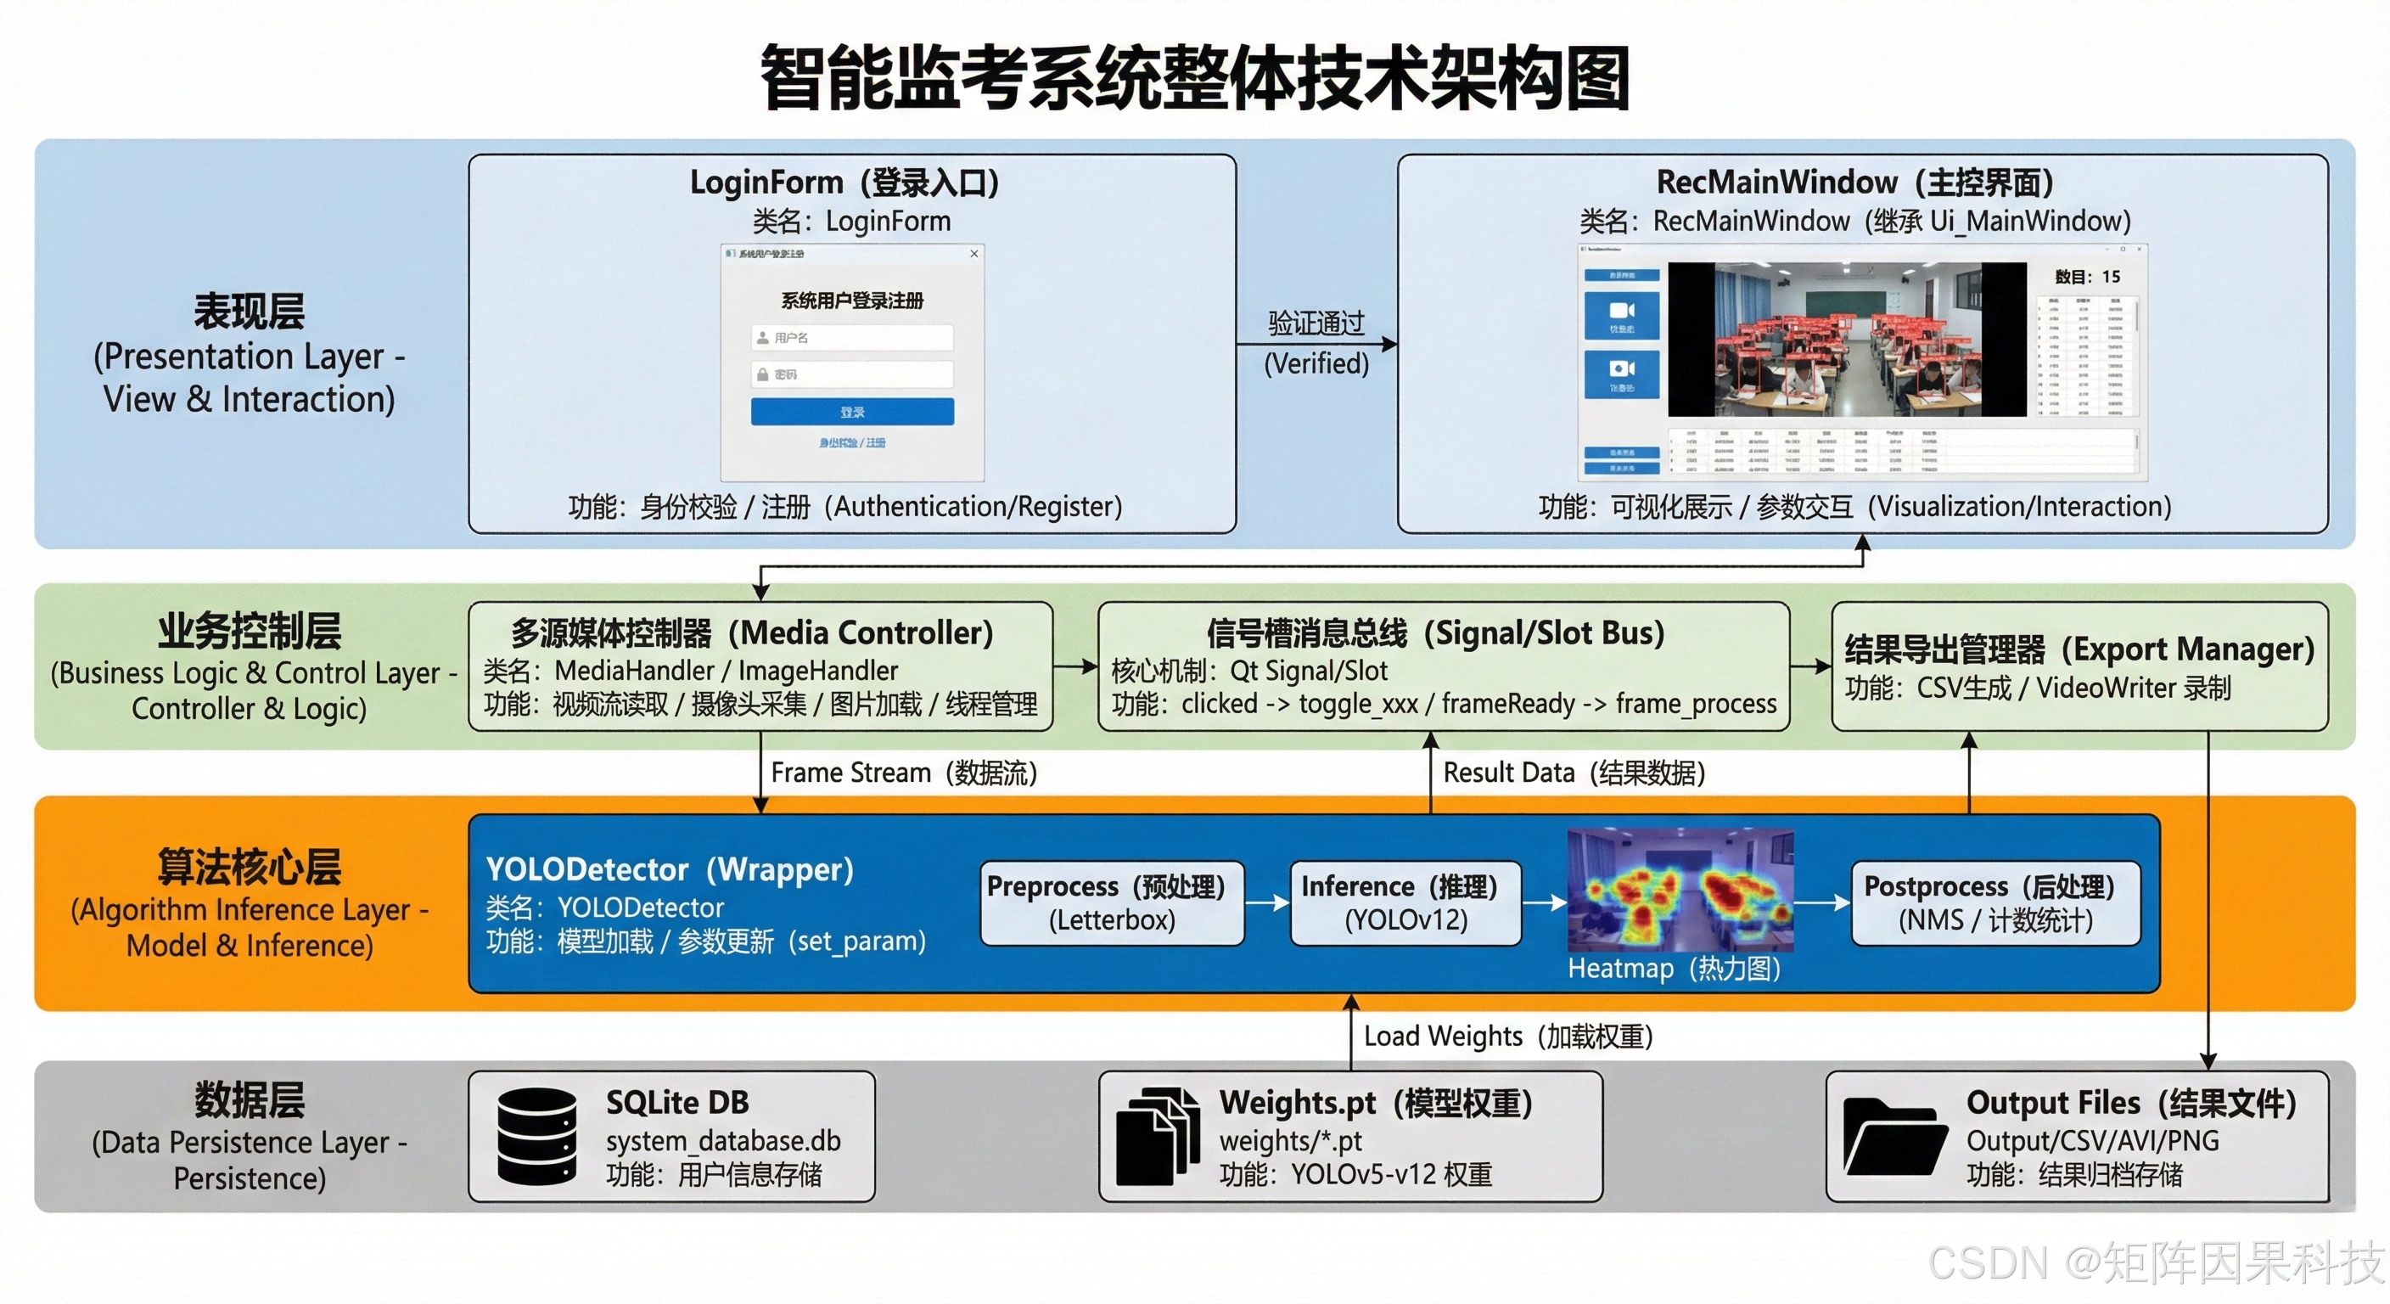Click the classroom detection video preview
The width and height of the screenshot is (2390, 1304).
click(1847, 340)
